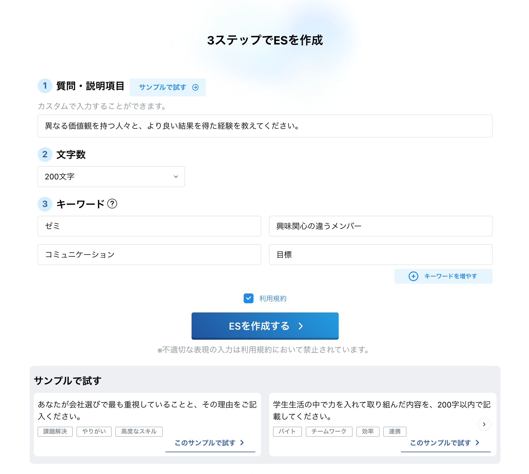
Task: Click chevron beside second このサンプルで試す
Action: point(477,442)
